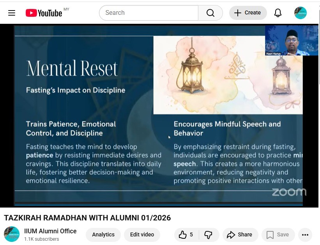
Task: Save the video to a playlist
Action: [x=278, y=234]
